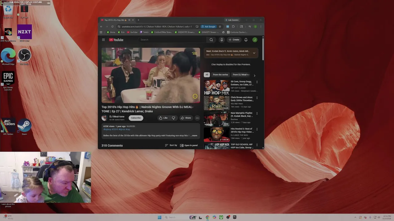394x221 pixels.
Task: Launch Steam from the desktop
Action: tap(24, 127)
